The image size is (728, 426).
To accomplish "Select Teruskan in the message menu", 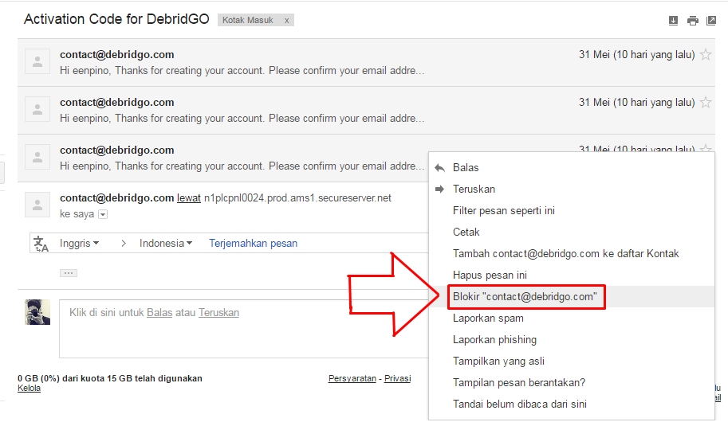I will point(571,189).
